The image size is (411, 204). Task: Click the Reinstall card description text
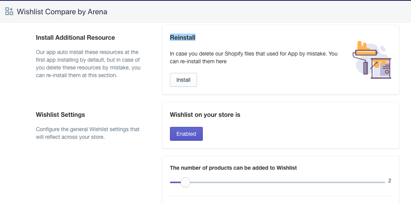point(253,57)
